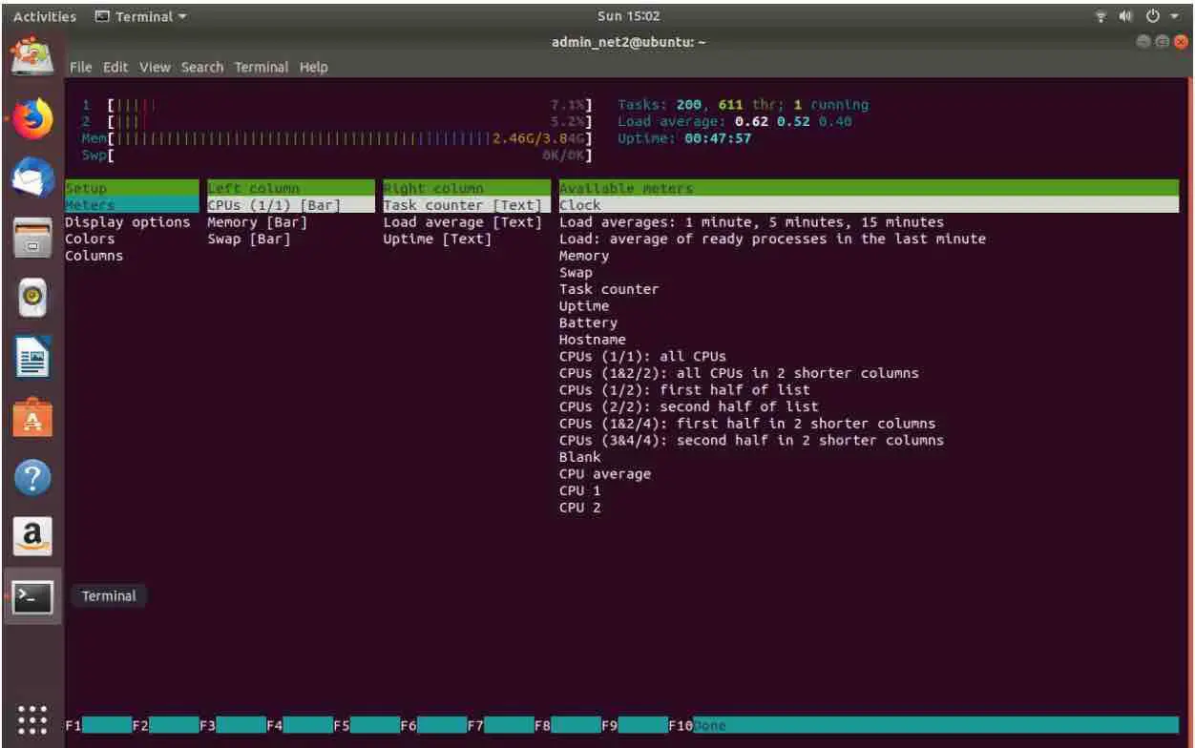Select Display options in Setup list
Viewport: 1195px width, 748px height.
coord(127,222)
